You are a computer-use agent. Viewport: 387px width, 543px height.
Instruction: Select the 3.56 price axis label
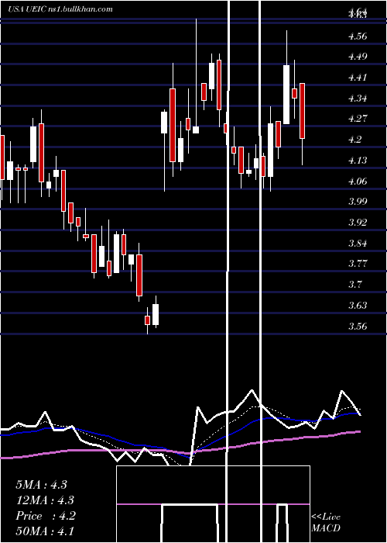(x=358, y=327)
